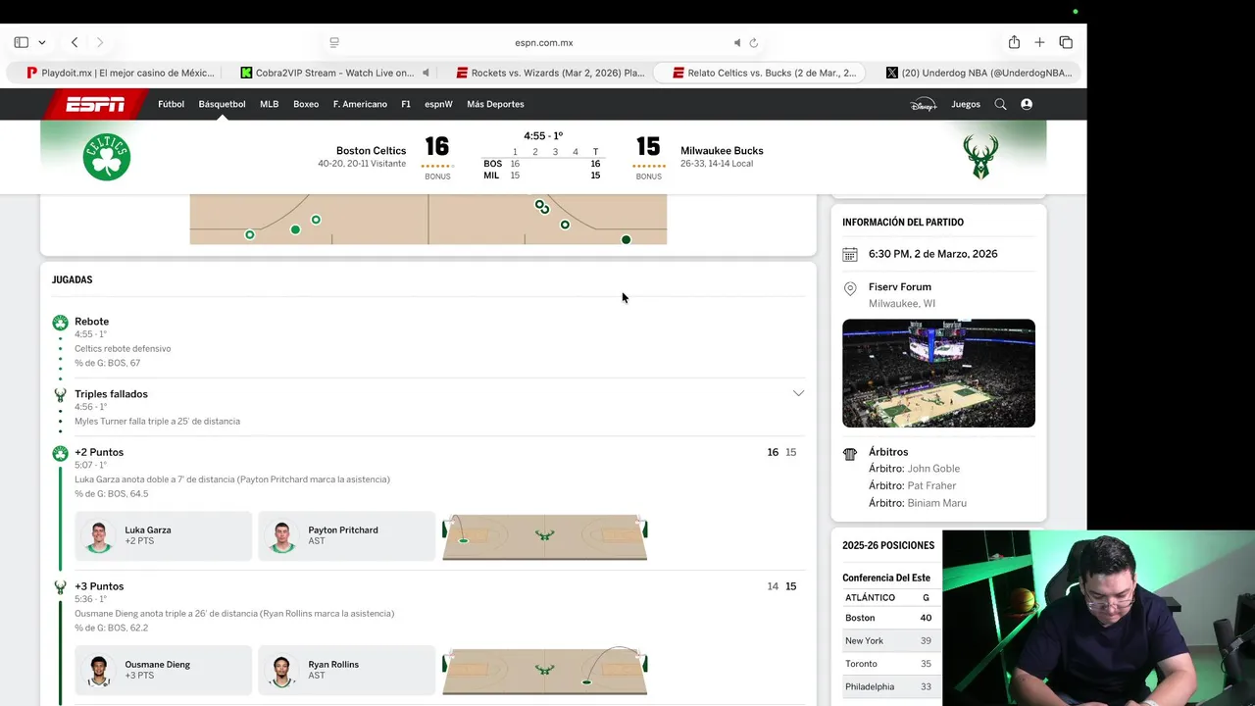Mute tab audio in address bar
This screenshot has height=706, width=1255.
pos(737,42)
